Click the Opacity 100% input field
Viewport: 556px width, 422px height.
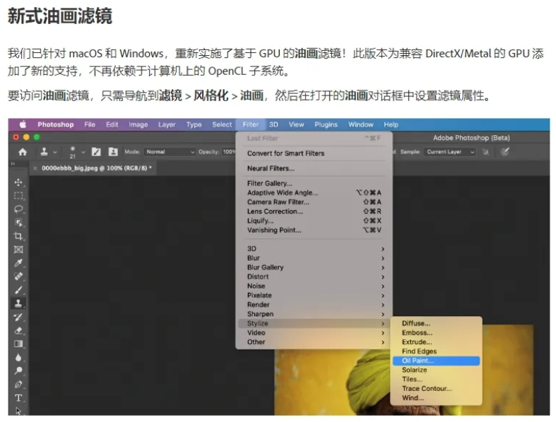pos(229,152)
